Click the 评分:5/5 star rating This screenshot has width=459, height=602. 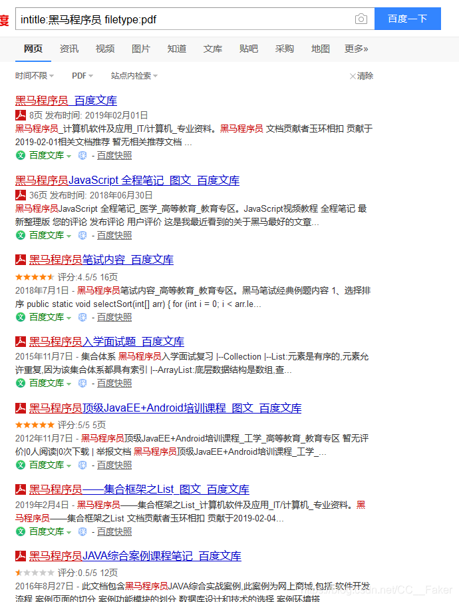(x=35, y=425)
